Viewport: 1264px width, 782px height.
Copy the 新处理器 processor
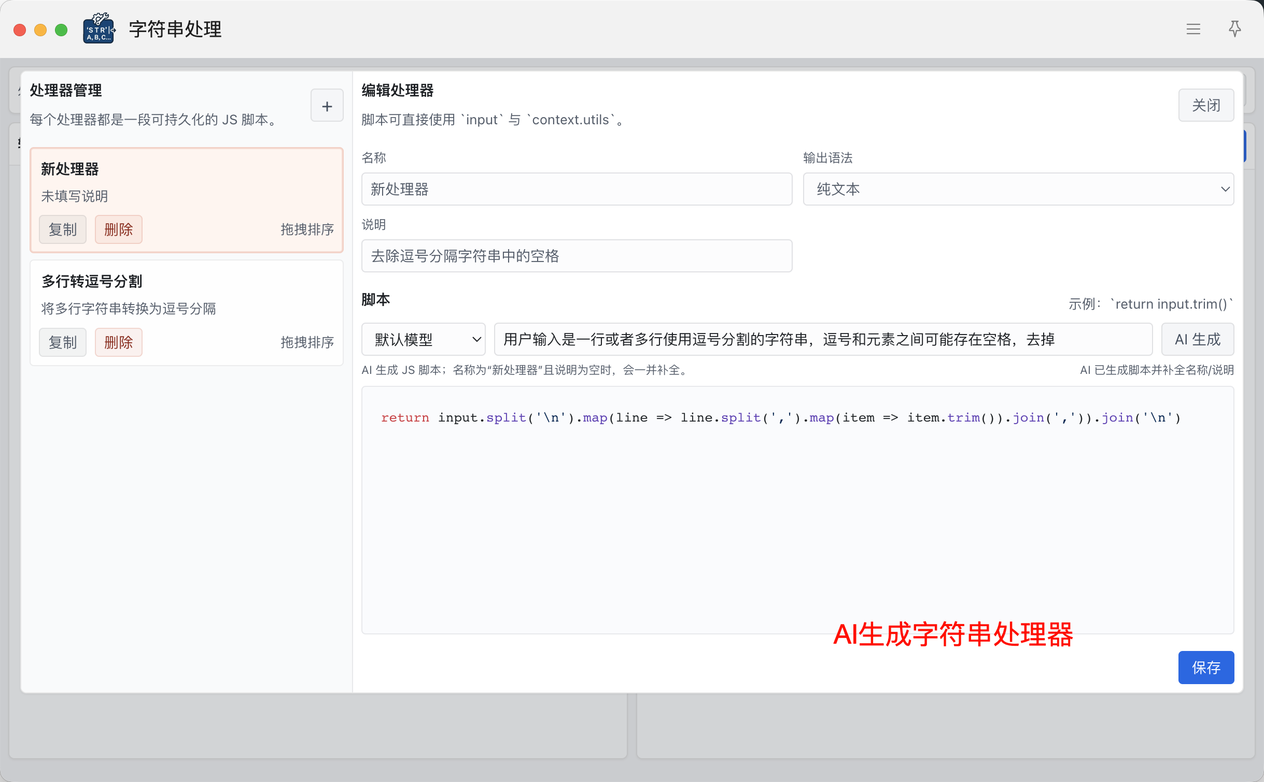pos(62,229)
